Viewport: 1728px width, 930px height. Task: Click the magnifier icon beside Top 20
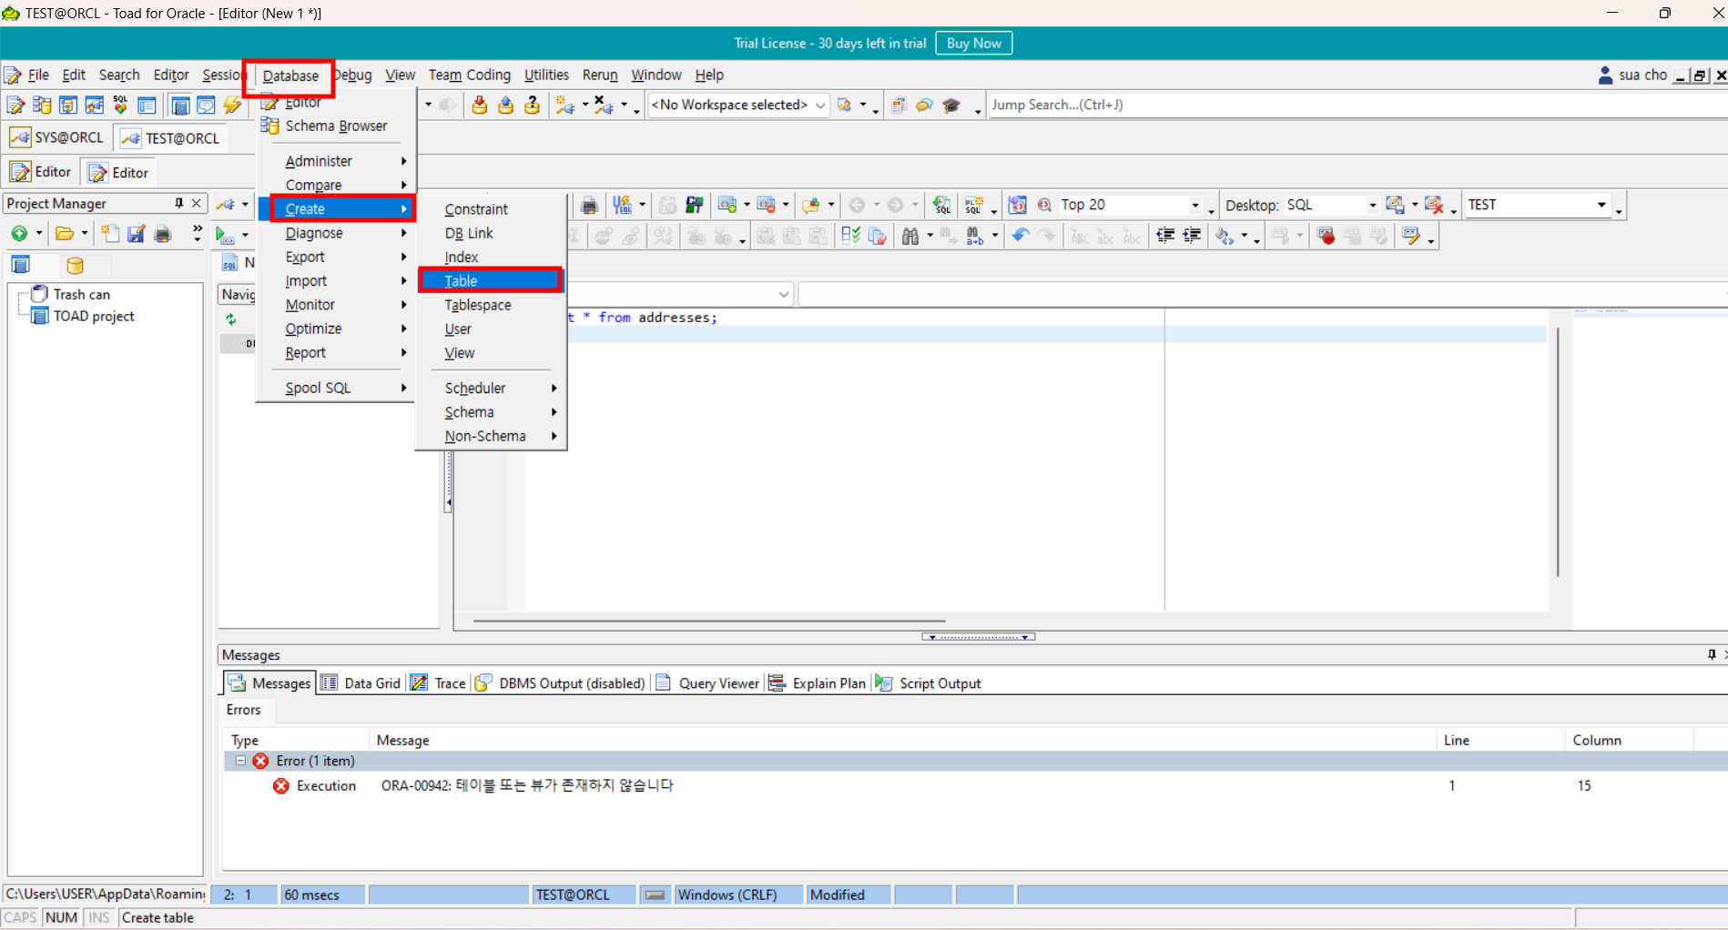coord(1044,205)
